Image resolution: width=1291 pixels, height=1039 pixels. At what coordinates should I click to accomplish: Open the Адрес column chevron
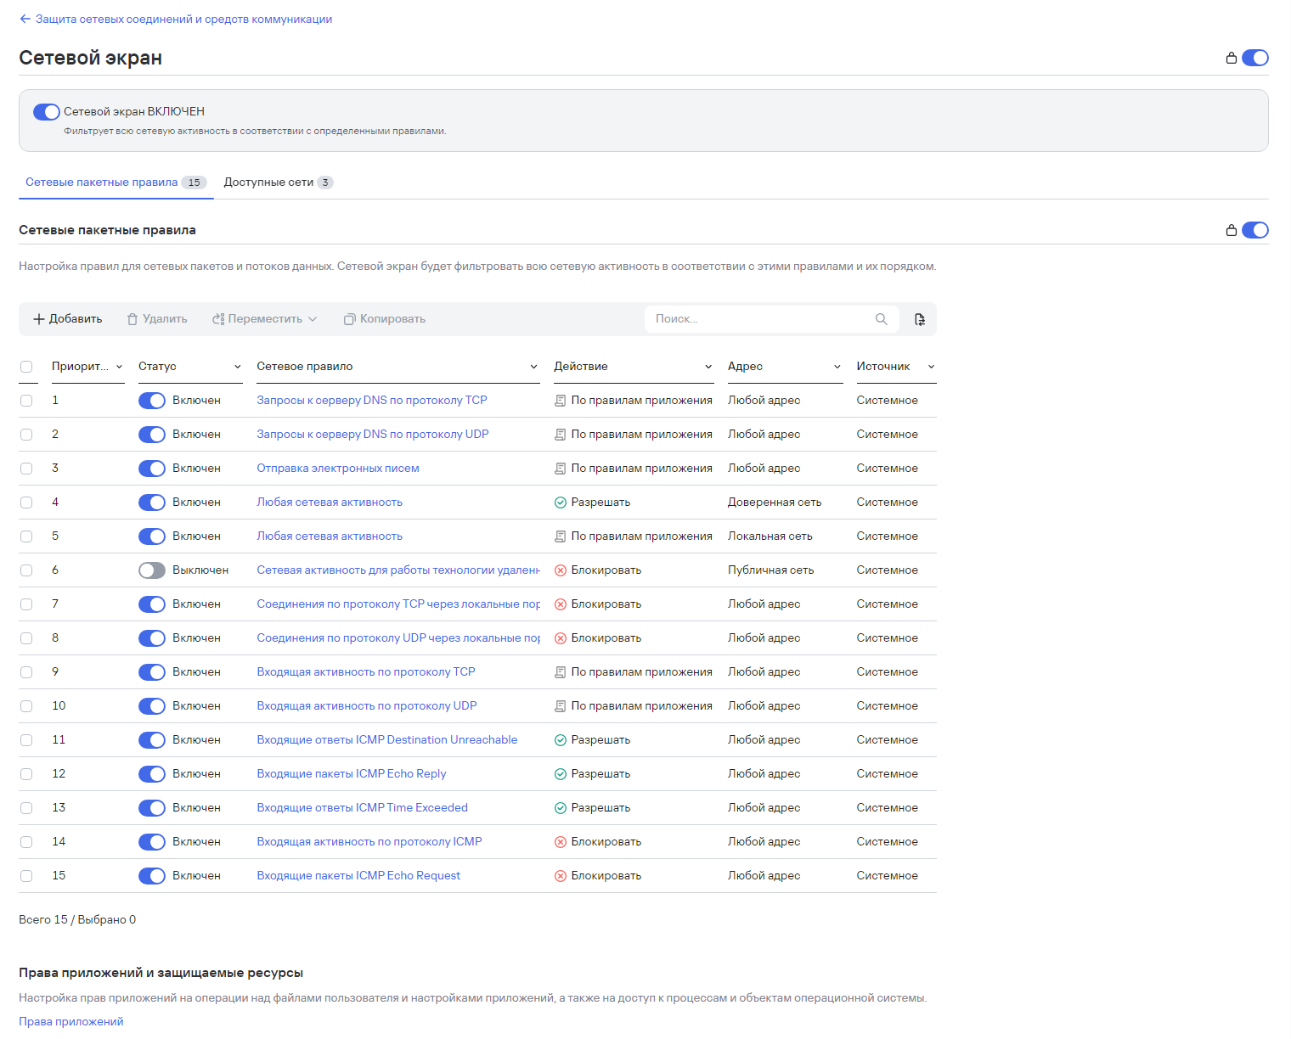click(837, 367)
